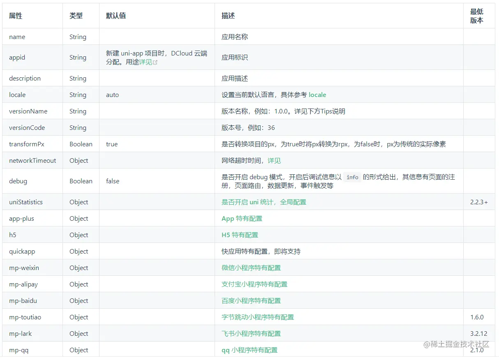The image size is (499, 358).
Task: Click the 2.2.3+ version cell
Action: (x=479, y=202)
